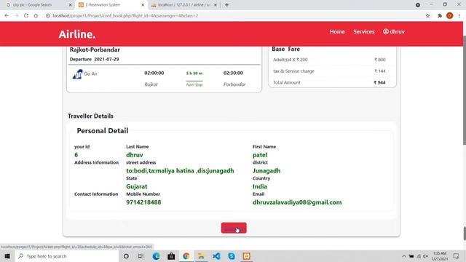The height and width of the screenshot is (262, 466).
Task: Switch to localhost 127.0.0.1 airline tab
Action: tap(183, 5)
